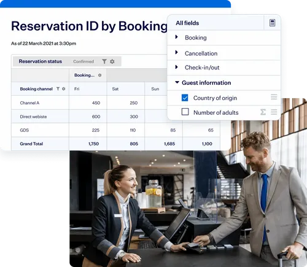The height and width of the screenshot is (267, 307).
Task: Click the calculator icon beside All fields
Action: coord(272,23)
